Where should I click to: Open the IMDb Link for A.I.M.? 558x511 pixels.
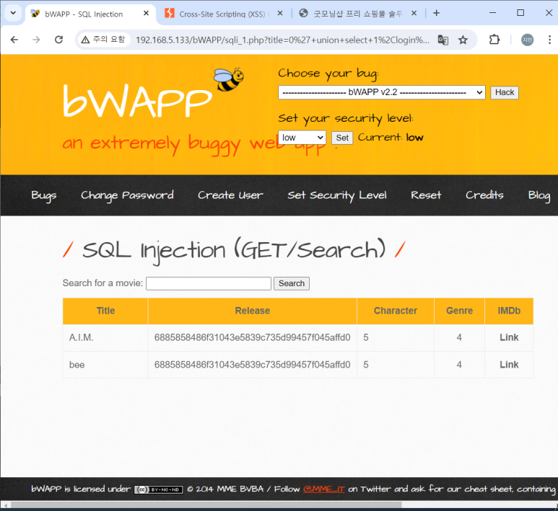pos(509,337)
